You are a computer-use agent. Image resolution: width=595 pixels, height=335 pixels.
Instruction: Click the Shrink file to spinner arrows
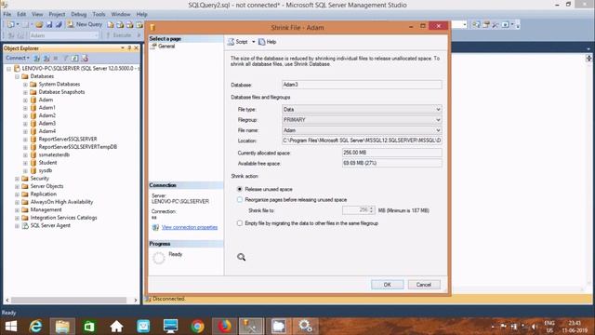click(372, 210)
